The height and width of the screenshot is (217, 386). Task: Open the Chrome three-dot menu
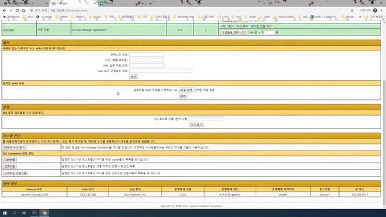pyautogui.click(x=382, y=10)
